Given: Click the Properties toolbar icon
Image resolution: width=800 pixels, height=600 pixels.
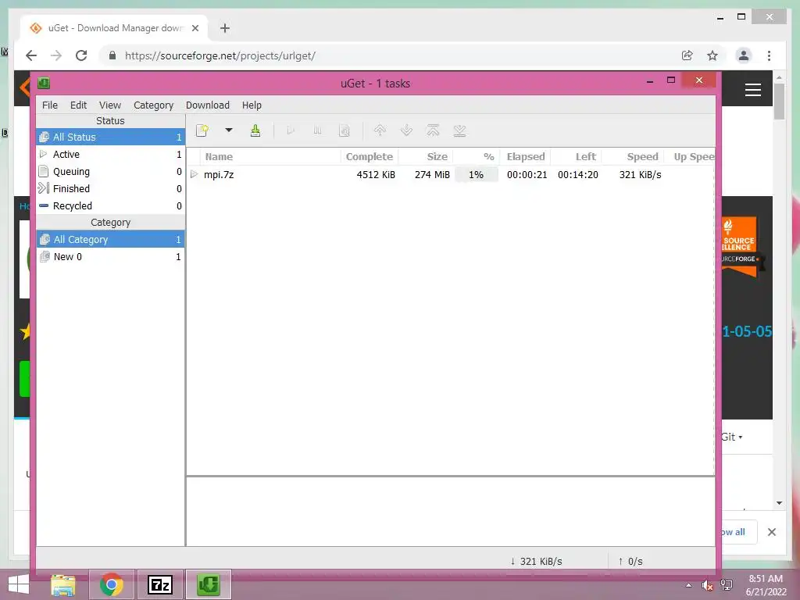Looking at the screenshot, I should [x=345, y=130].
